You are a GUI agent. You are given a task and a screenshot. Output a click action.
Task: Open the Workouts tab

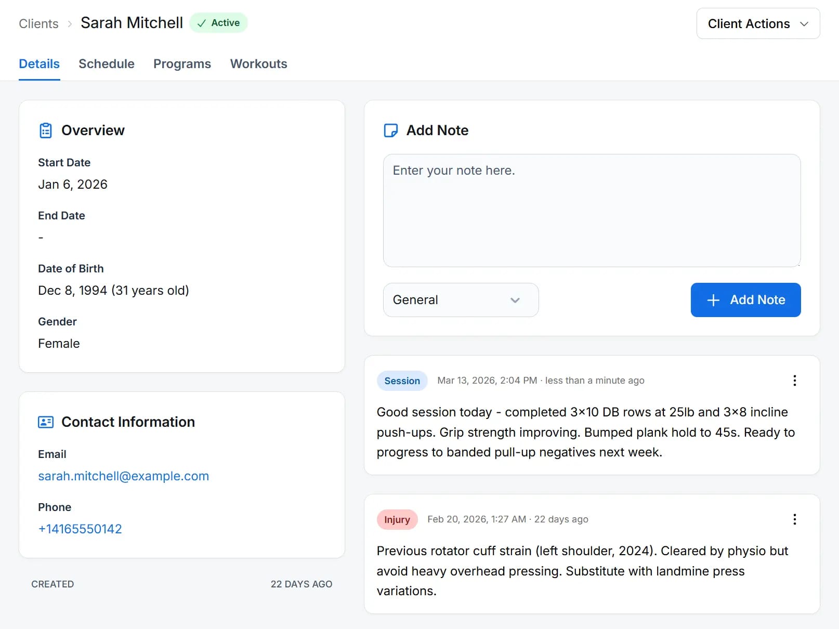[x=258, y=63]
